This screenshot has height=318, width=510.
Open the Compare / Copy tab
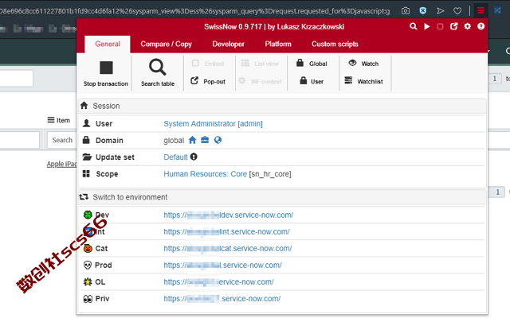coord(166,45)
